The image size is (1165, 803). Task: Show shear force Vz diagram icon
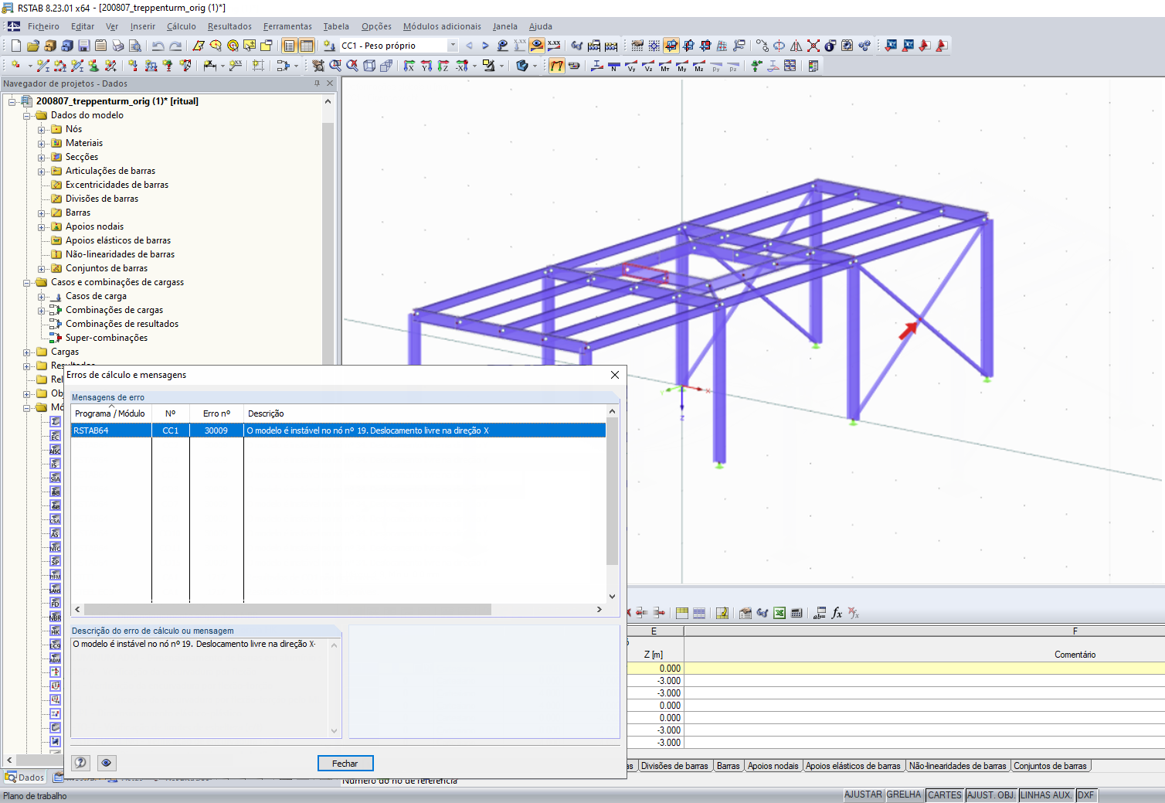click(648, 66)
